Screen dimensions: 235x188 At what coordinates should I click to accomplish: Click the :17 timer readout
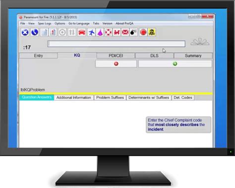click(x=27, y=47)
